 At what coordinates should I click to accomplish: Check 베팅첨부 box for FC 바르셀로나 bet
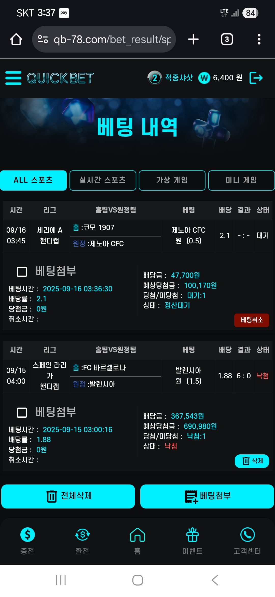coord(22,412)
